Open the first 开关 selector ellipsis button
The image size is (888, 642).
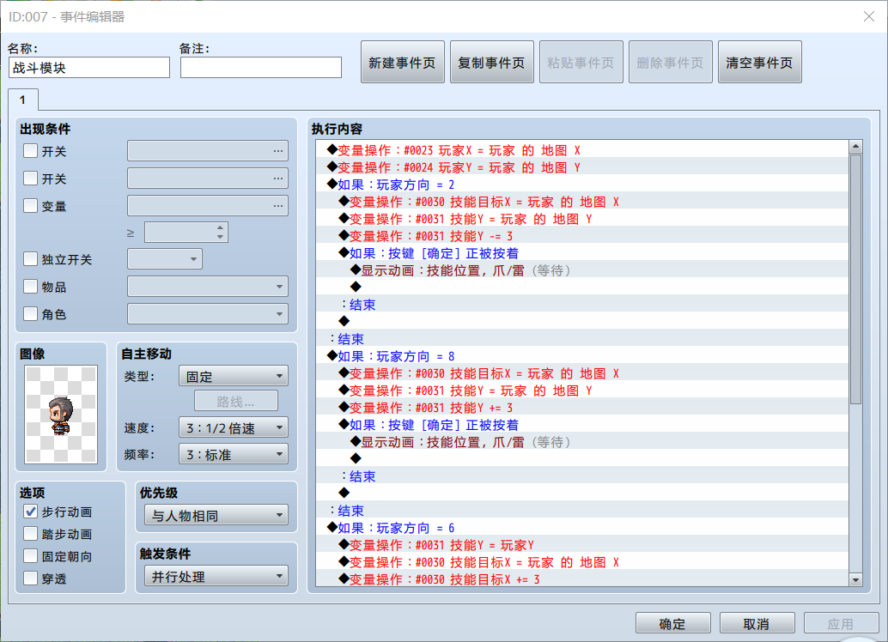(278, 151)
